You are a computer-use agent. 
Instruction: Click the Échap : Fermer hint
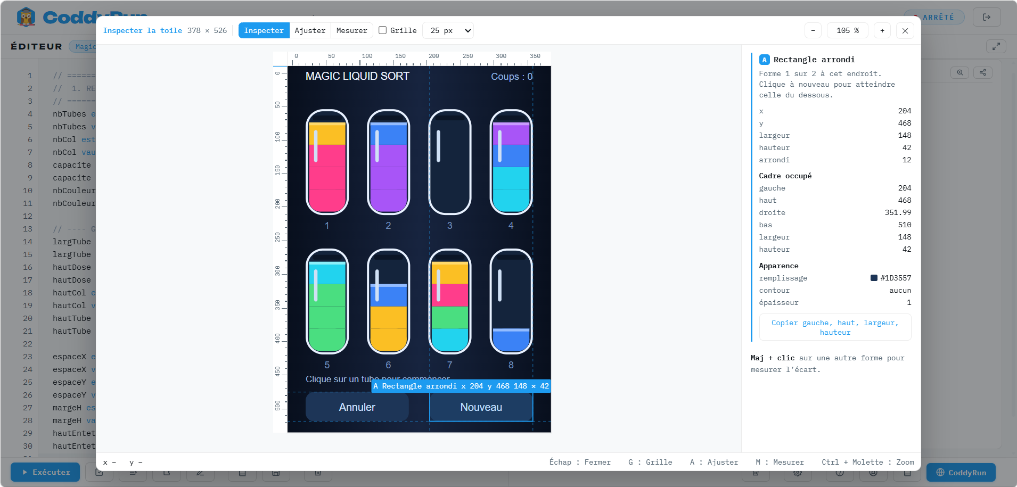pos(580,462)
